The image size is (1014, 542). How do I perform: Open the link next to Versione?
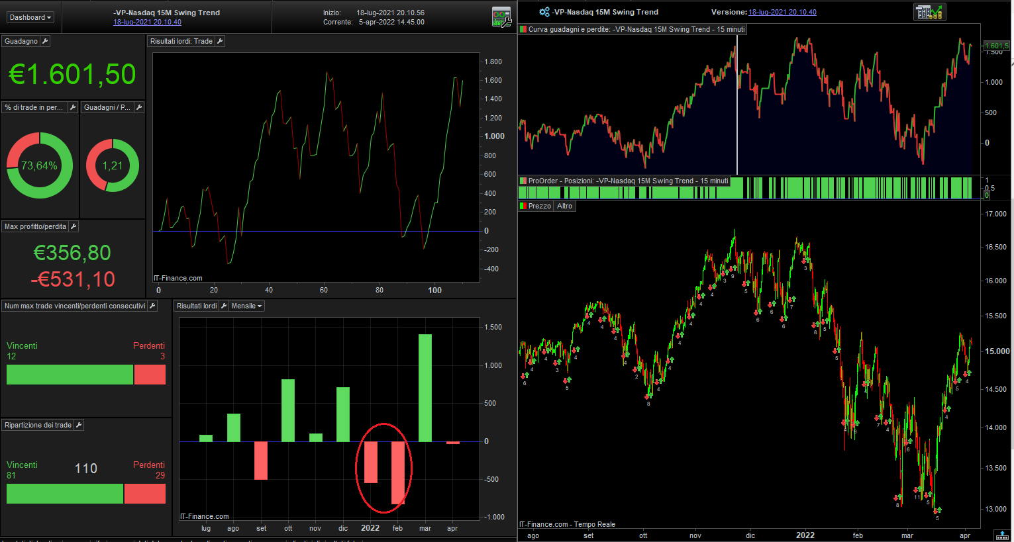782,12
